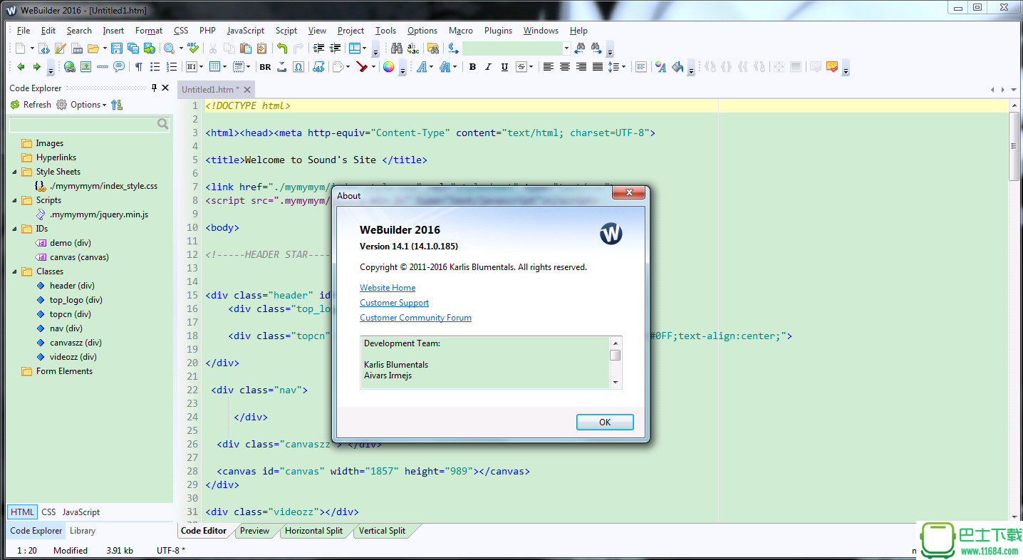Switch to the Preview tab
Image resolution: width=1023 pixels, height=560 pixels.
pyautogui.click(x=254, y=531)
